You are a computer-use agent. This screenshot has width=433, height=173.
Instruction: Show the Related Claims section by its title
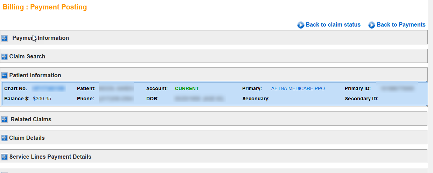tap(31, 119)
